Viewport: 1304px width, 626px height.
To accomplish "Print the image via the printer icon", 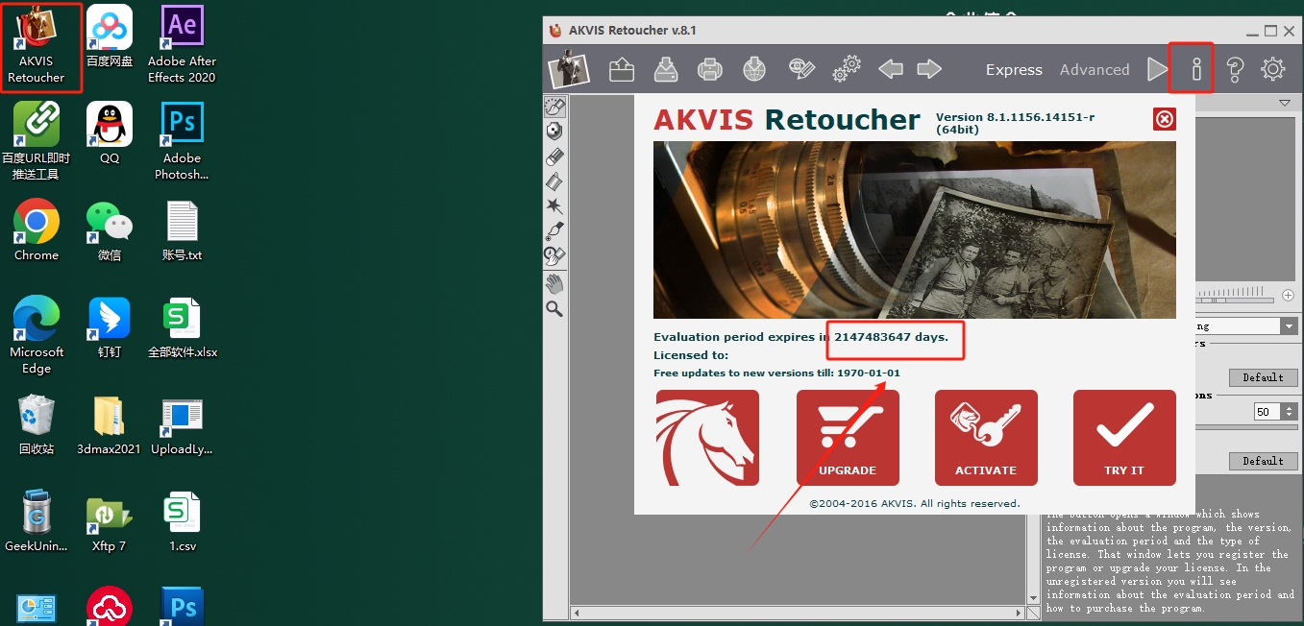I will (710, 69).
